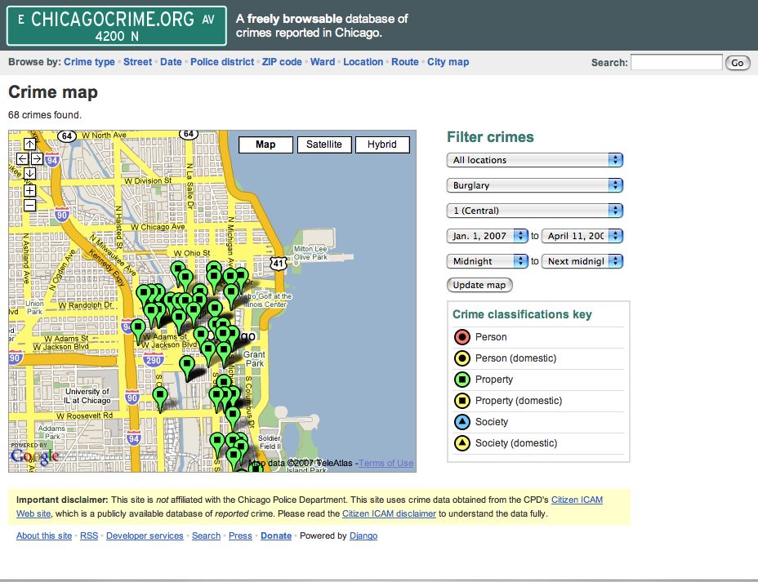Pan the map left with arrow control
The image size is (758, 582).
click(x=22, y=159)
